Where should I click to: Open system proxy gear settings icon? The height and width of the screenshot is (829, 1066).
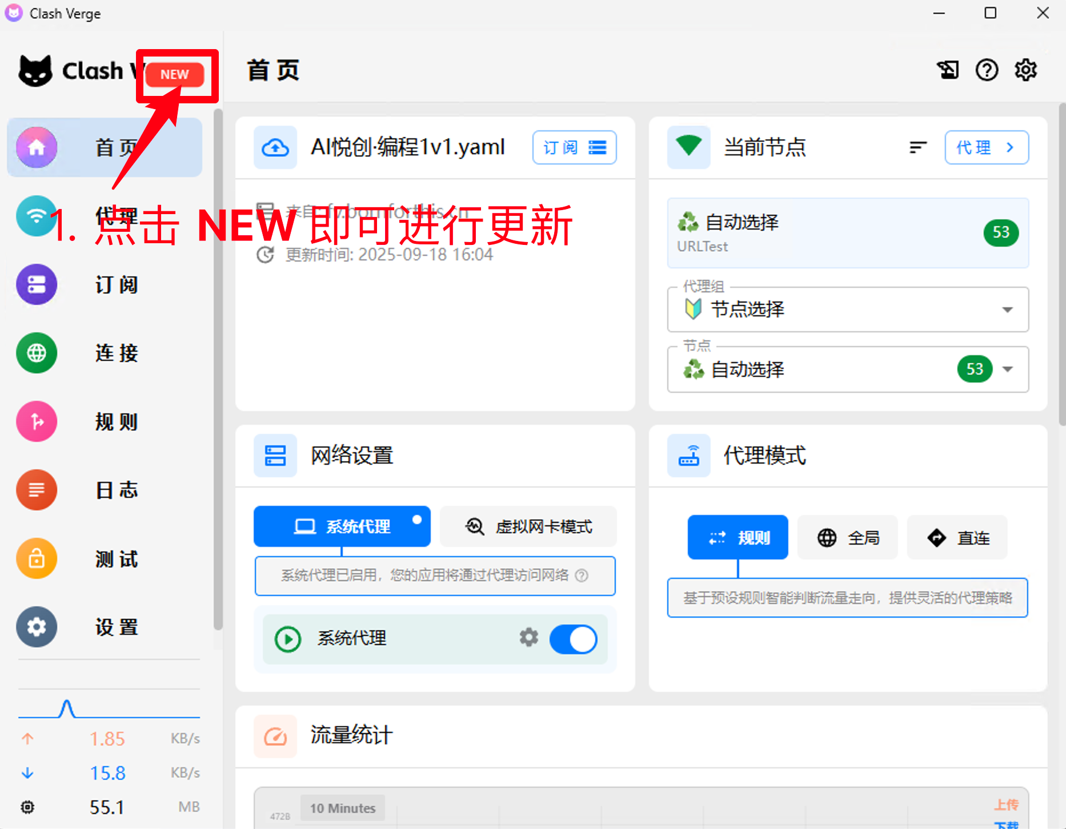[x=529, y=637]
